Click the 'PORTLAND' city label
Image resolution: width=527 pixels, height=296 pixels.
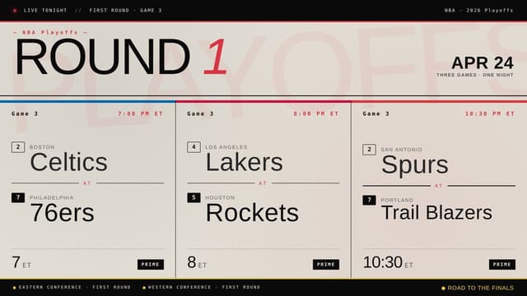point(397,200)
